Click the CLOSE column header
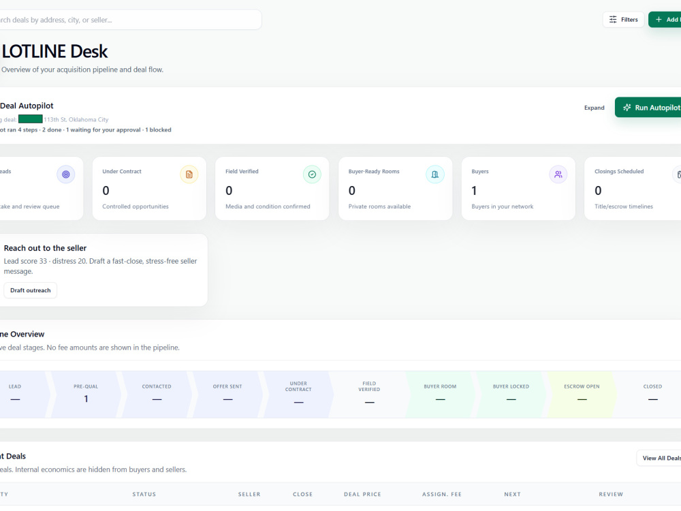681x511 pixels. pos(303,494)
